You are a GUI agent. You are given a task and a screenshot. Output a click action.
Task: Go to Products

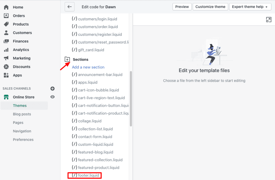click(x=21, y=24)
